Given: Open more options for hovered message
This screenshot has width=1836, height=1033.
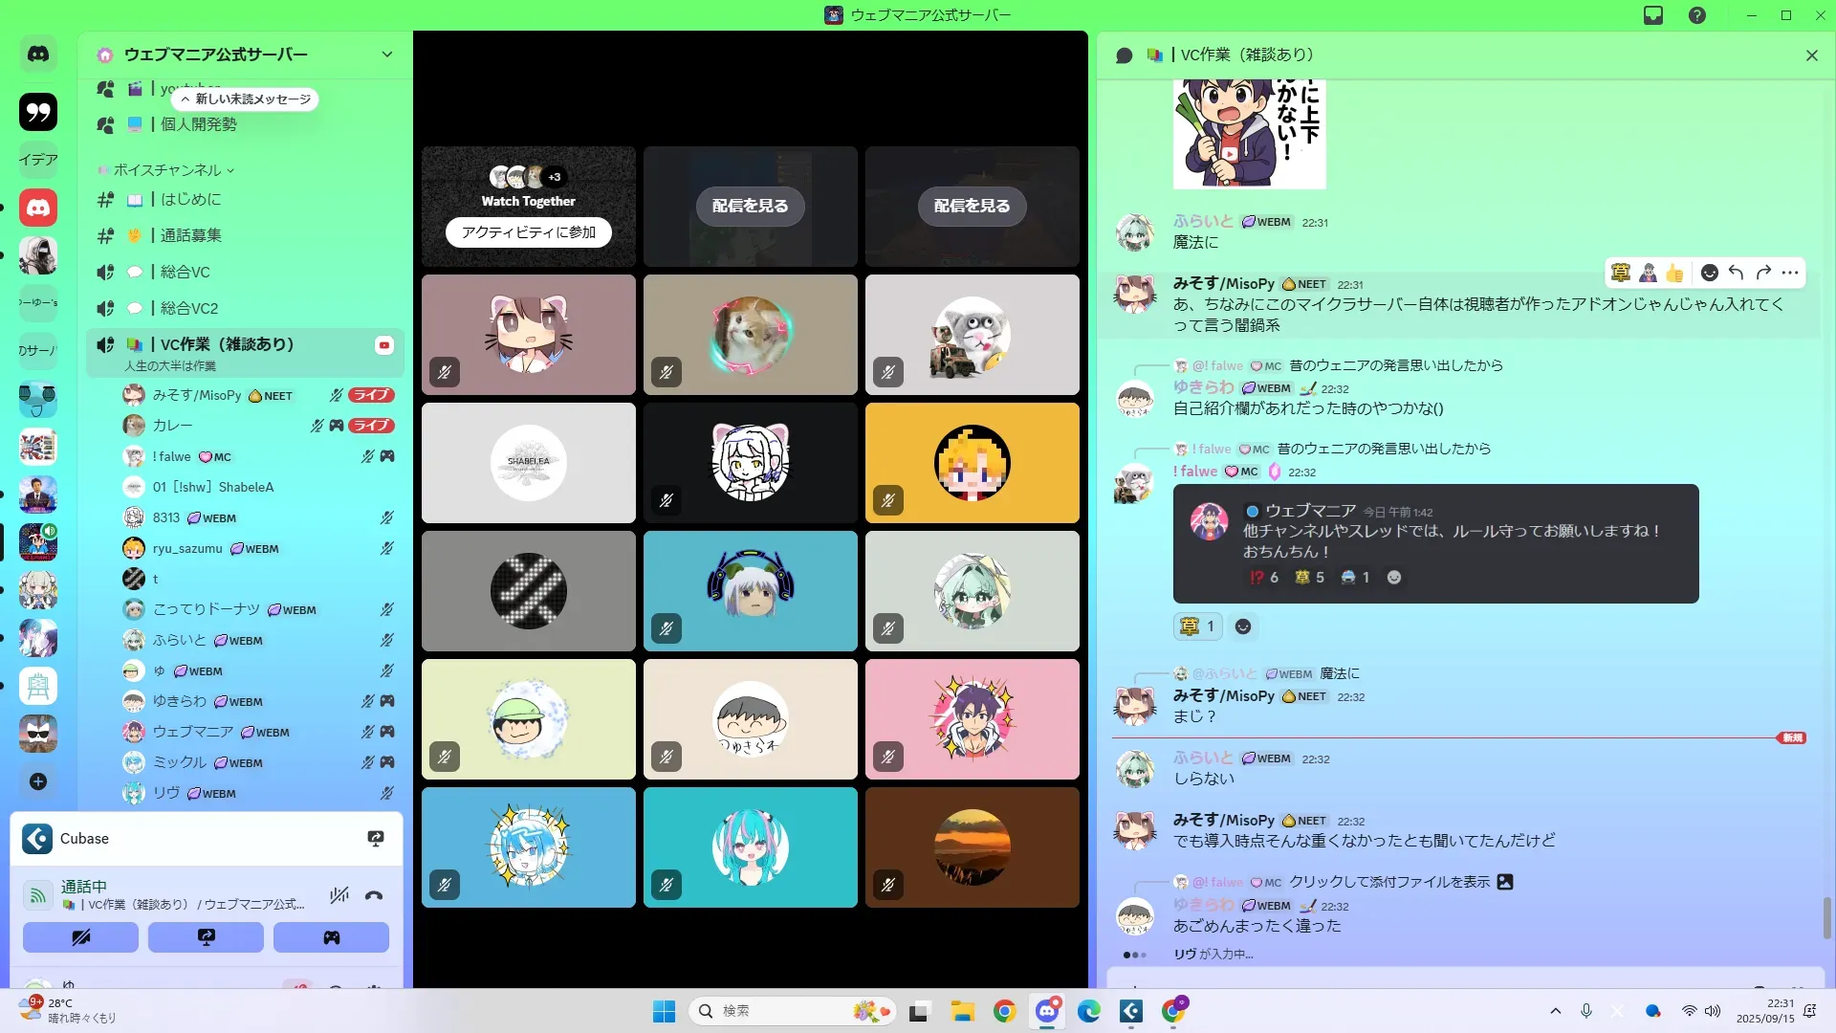Looking at the screenshot, I should [1790, 274].
